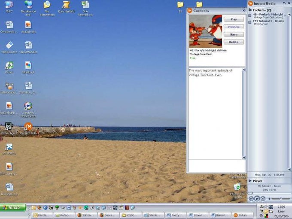The height and width of the screenshot is (219, 292).
Task: Click the I'M logo in Instant Media title
Action: point(250,3)
